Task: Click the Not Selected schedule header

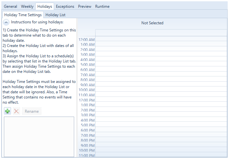Action: point(152,23)
